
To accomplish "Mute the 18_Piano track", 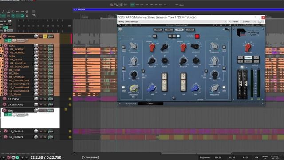I will point(41,99).
